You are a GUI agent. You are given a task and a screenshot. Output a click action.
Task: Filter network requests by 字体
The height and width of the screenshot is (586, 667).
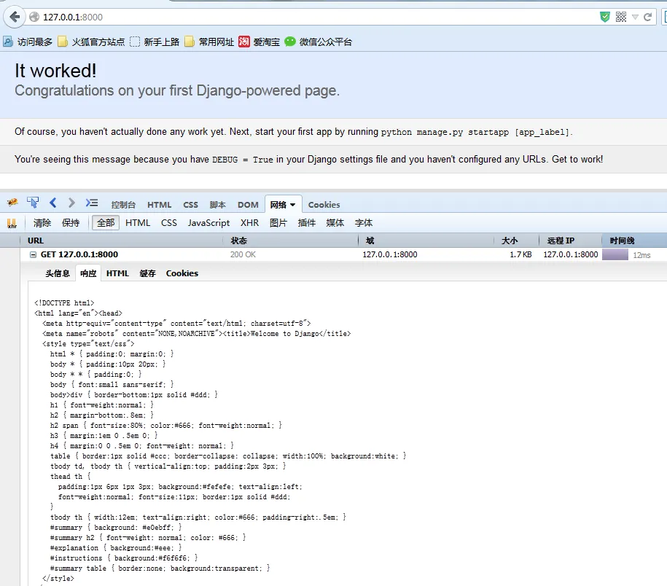coord(364,223)
